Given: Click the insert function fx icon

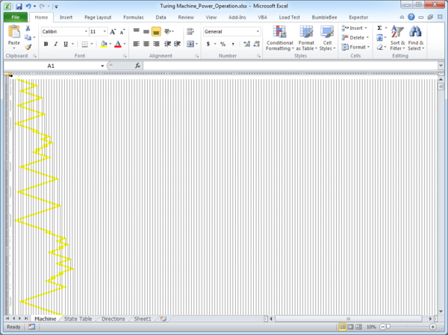Looking at the screenshot, I should pos(137,66).
